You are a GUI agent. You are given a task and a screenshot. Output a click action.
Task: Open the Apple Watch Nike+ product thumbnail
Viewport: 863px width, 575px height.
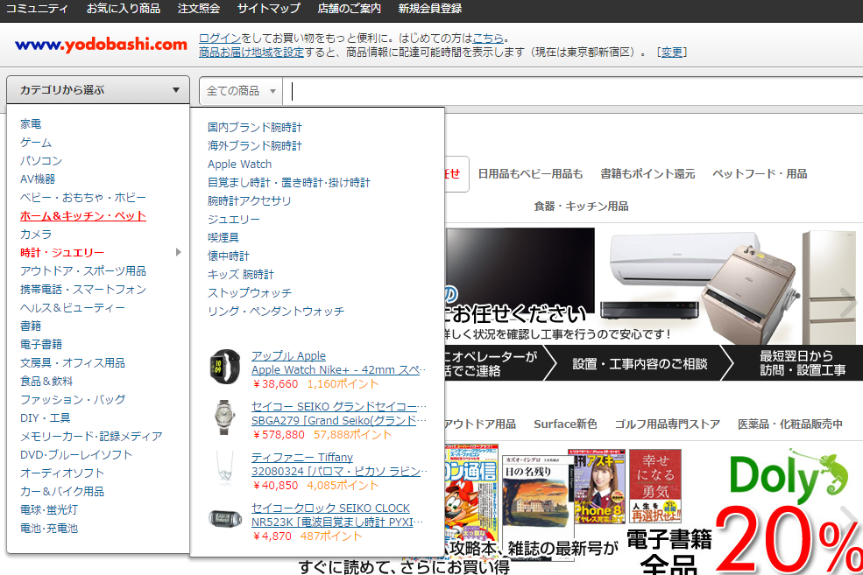point(225,367)
